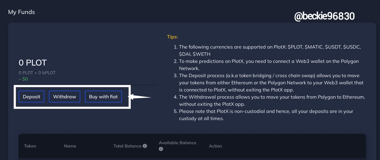The image size is (380, 160).
Task: Select Buy with fiat
Action: point(103,97)
